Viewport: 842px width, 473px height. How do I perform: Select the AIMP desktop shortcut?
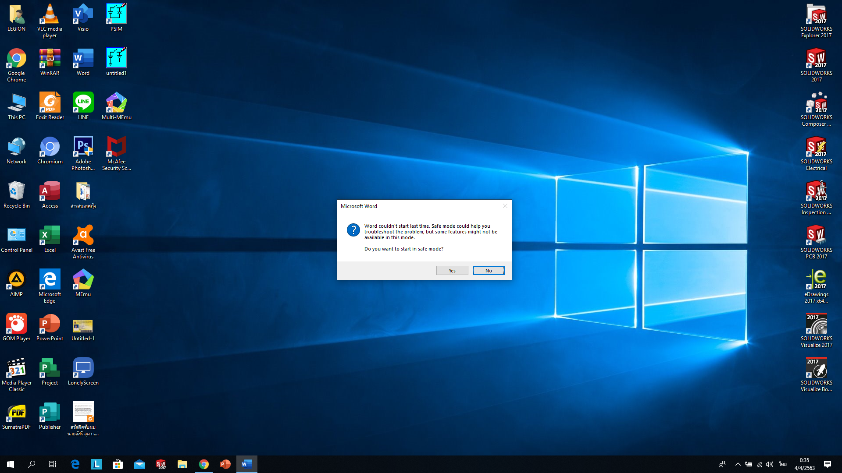16,283
